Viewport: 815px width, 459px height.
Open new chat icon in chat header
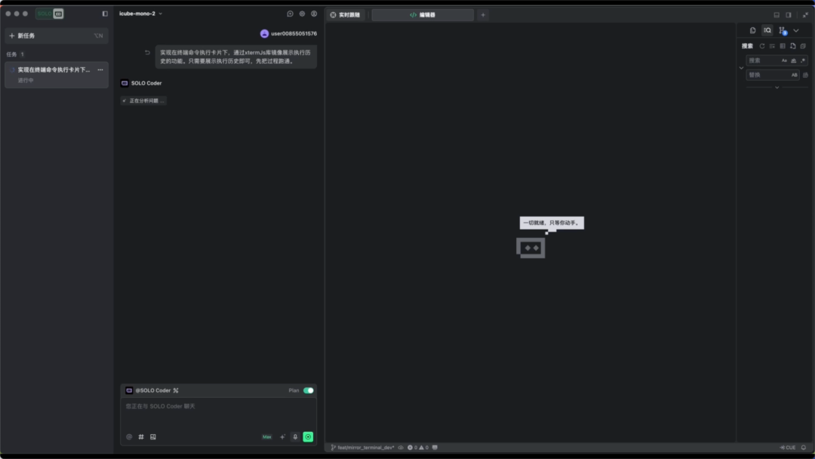(x=290, y=14)
